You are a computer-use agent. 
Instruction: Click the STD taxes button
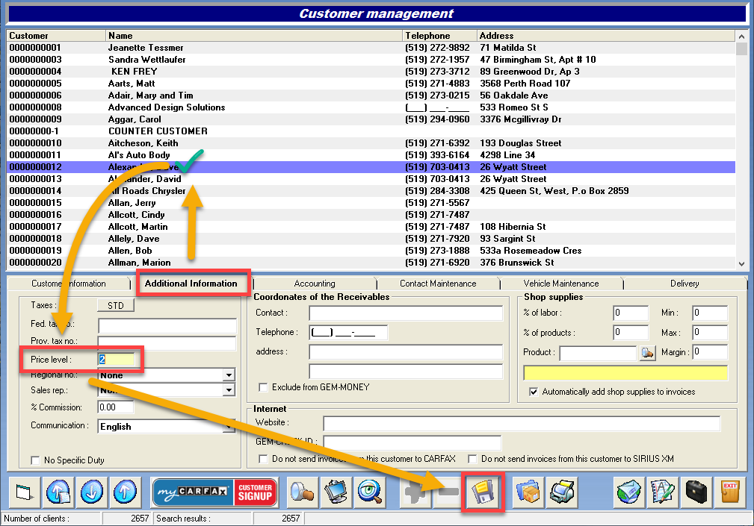(x=116, y=305)
